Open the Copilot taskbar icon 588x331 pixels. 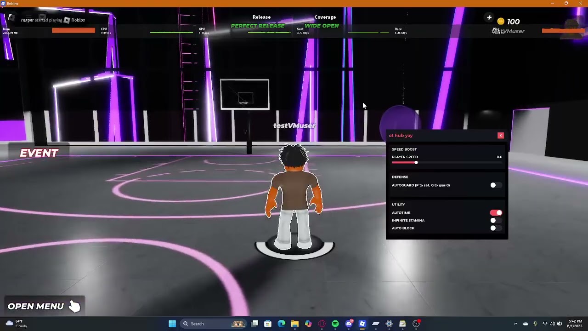click(x=308, y=324)
